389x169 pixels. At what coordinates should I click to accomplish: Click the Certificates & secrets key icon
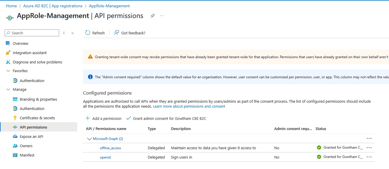(15, 118)
